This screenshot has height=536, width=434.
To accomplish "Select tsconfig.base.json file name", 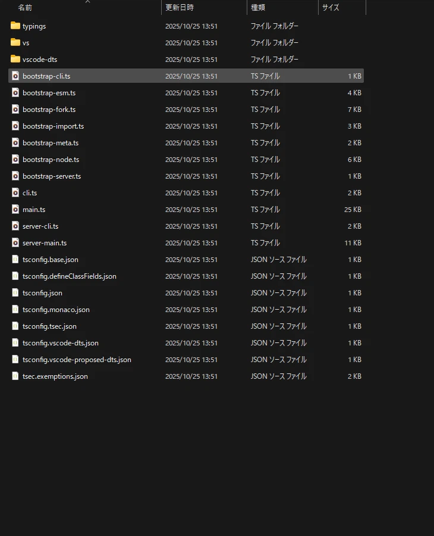I will click(51, 260).
